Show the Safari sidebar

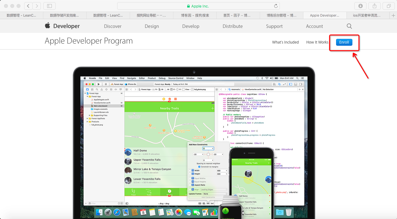[49, 6]
